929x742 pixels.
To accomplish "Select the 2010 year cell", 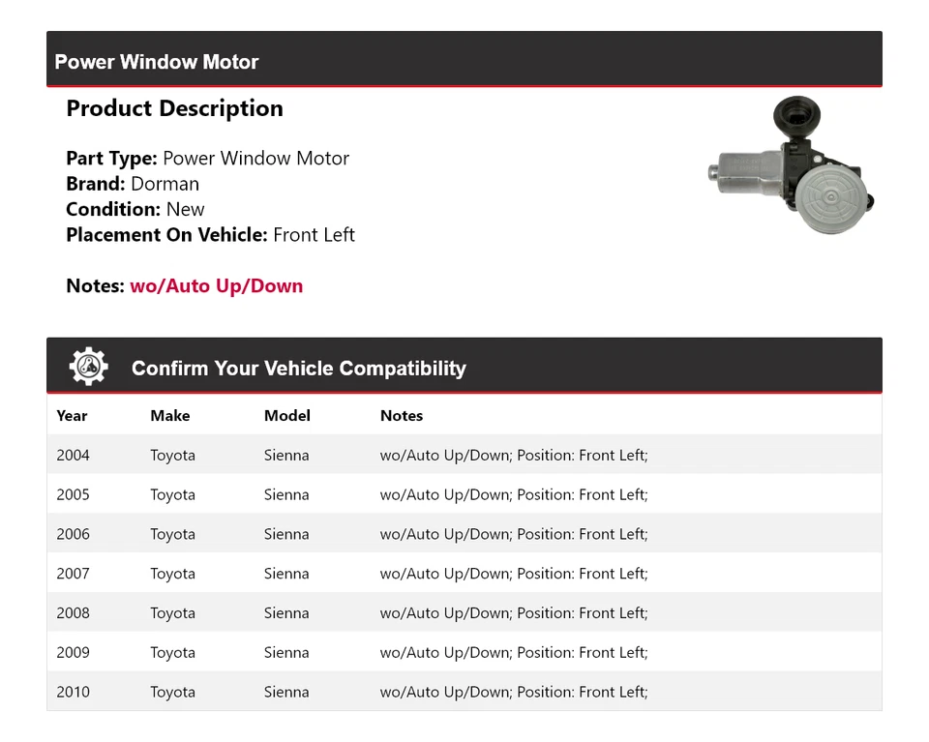I will coord(73,692).
